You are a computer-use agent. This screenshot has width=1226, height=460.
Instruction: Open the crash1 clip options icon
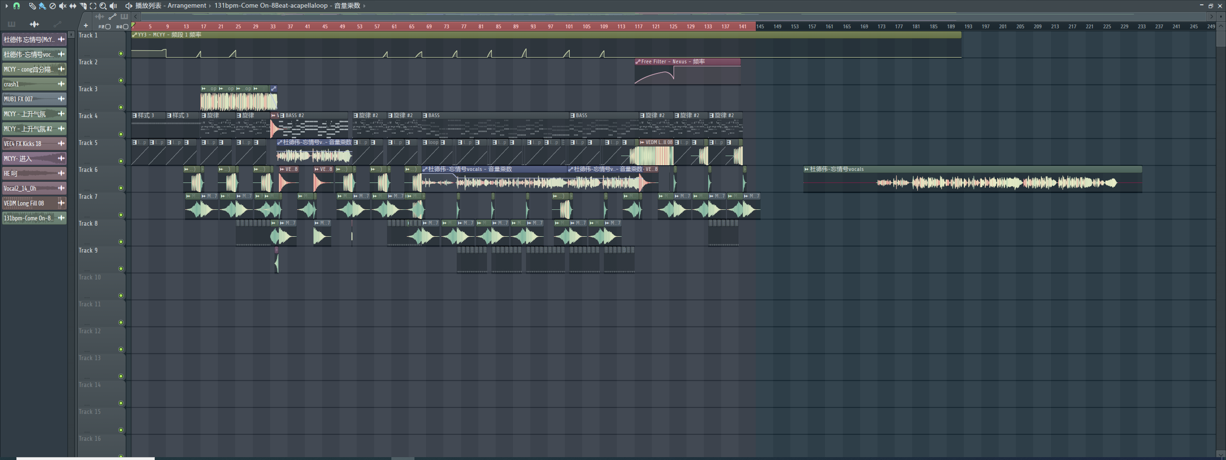pos(61,85)
